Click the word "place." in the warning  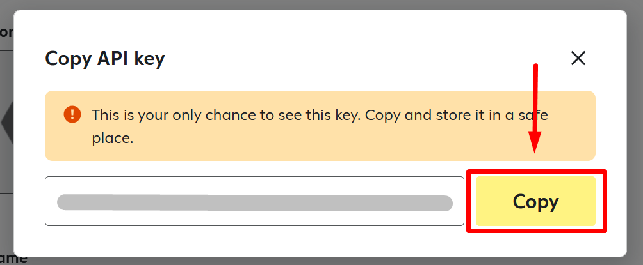(x=113, y=139)
